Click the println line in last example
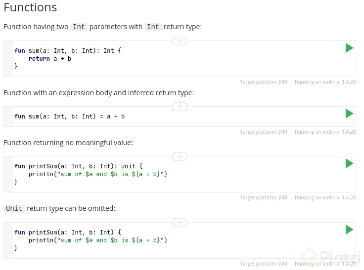The image size is (364, 270). click(98, 240)
